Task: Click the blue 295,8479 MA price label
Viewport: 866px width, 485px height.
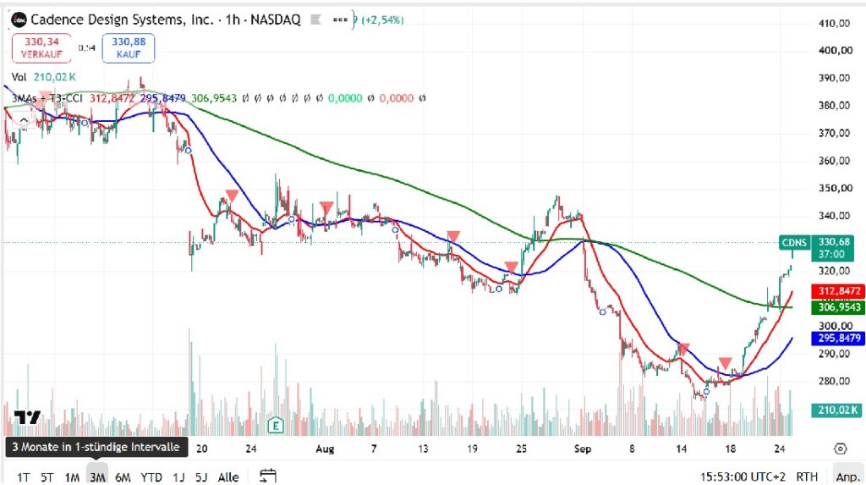Action: pyautogui.click(x=839, y=338)
